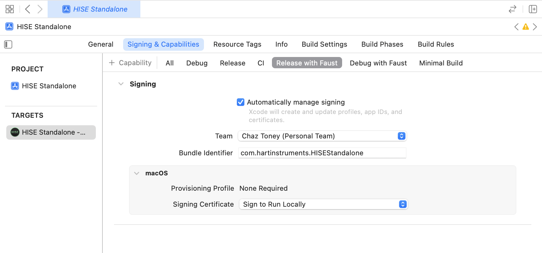Select the Debug with Faust configuration
Screen dimensions: 542x253
378,63
